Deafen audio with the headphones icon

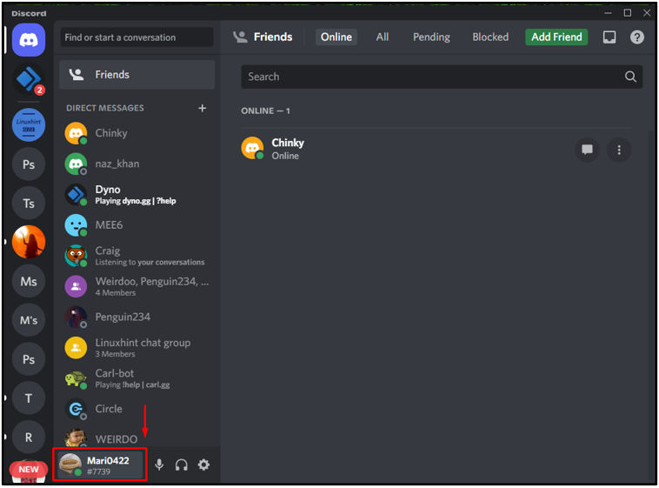click(x=182, y=465)
